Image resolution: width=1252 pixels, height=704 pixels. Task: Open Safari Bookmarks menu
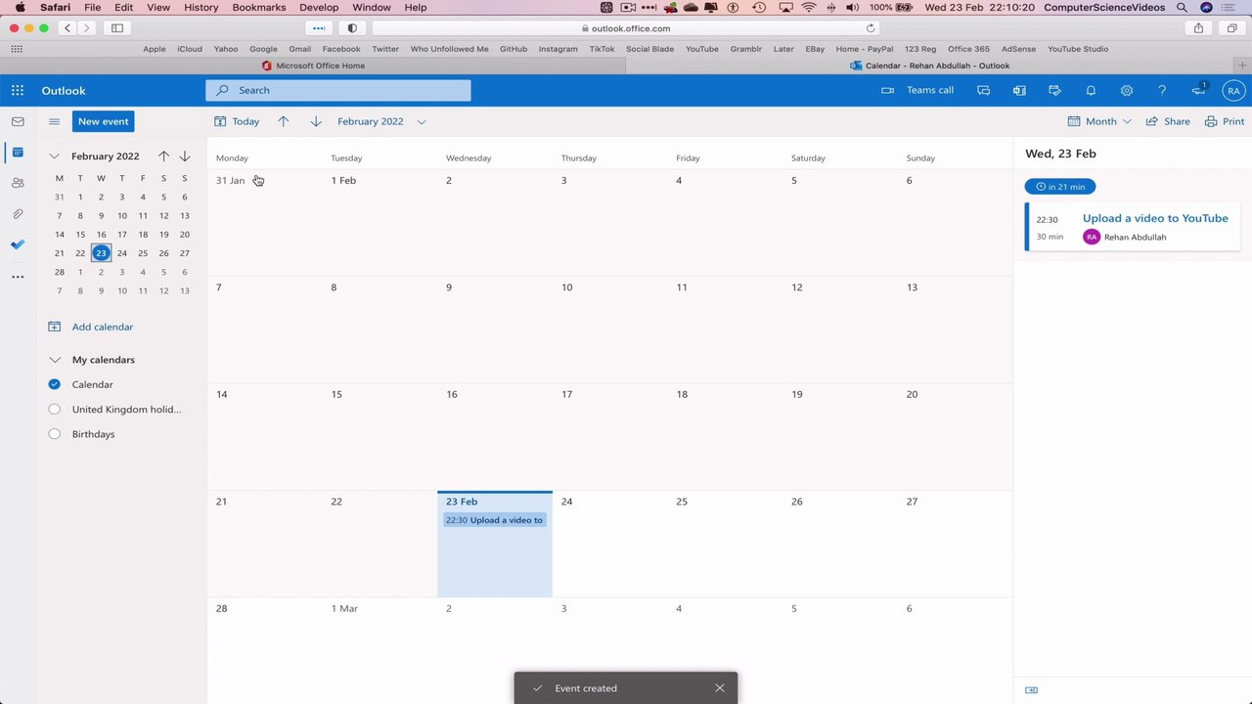click(259, 7)
